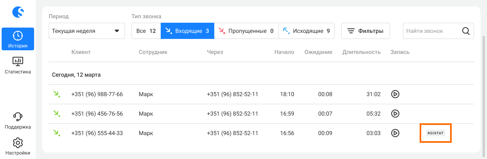Click the search magnifier icon
Image resolution: width=487 pixels, height=159 pixels.
tap(466, 31)
